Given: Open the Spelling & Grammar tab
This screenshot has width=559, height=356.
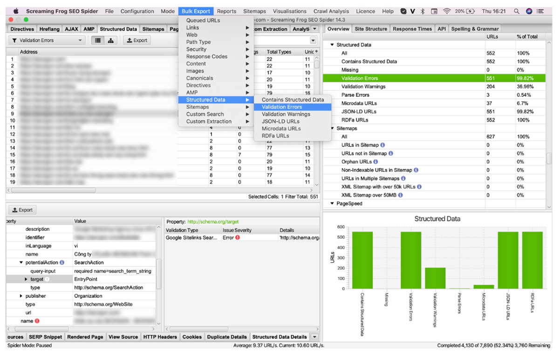Looking at the screenshot, I should (475, 29).
